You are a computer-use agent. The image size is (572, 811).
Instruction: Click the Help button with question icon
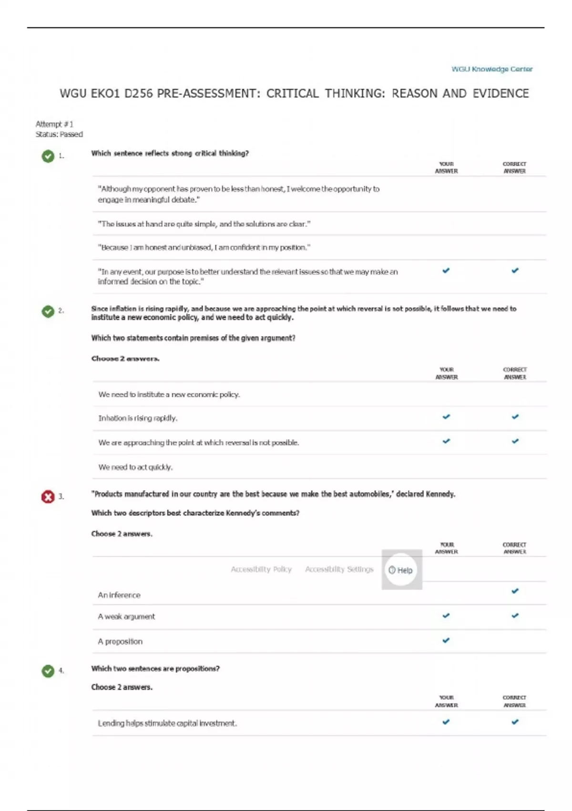[401, 570]
